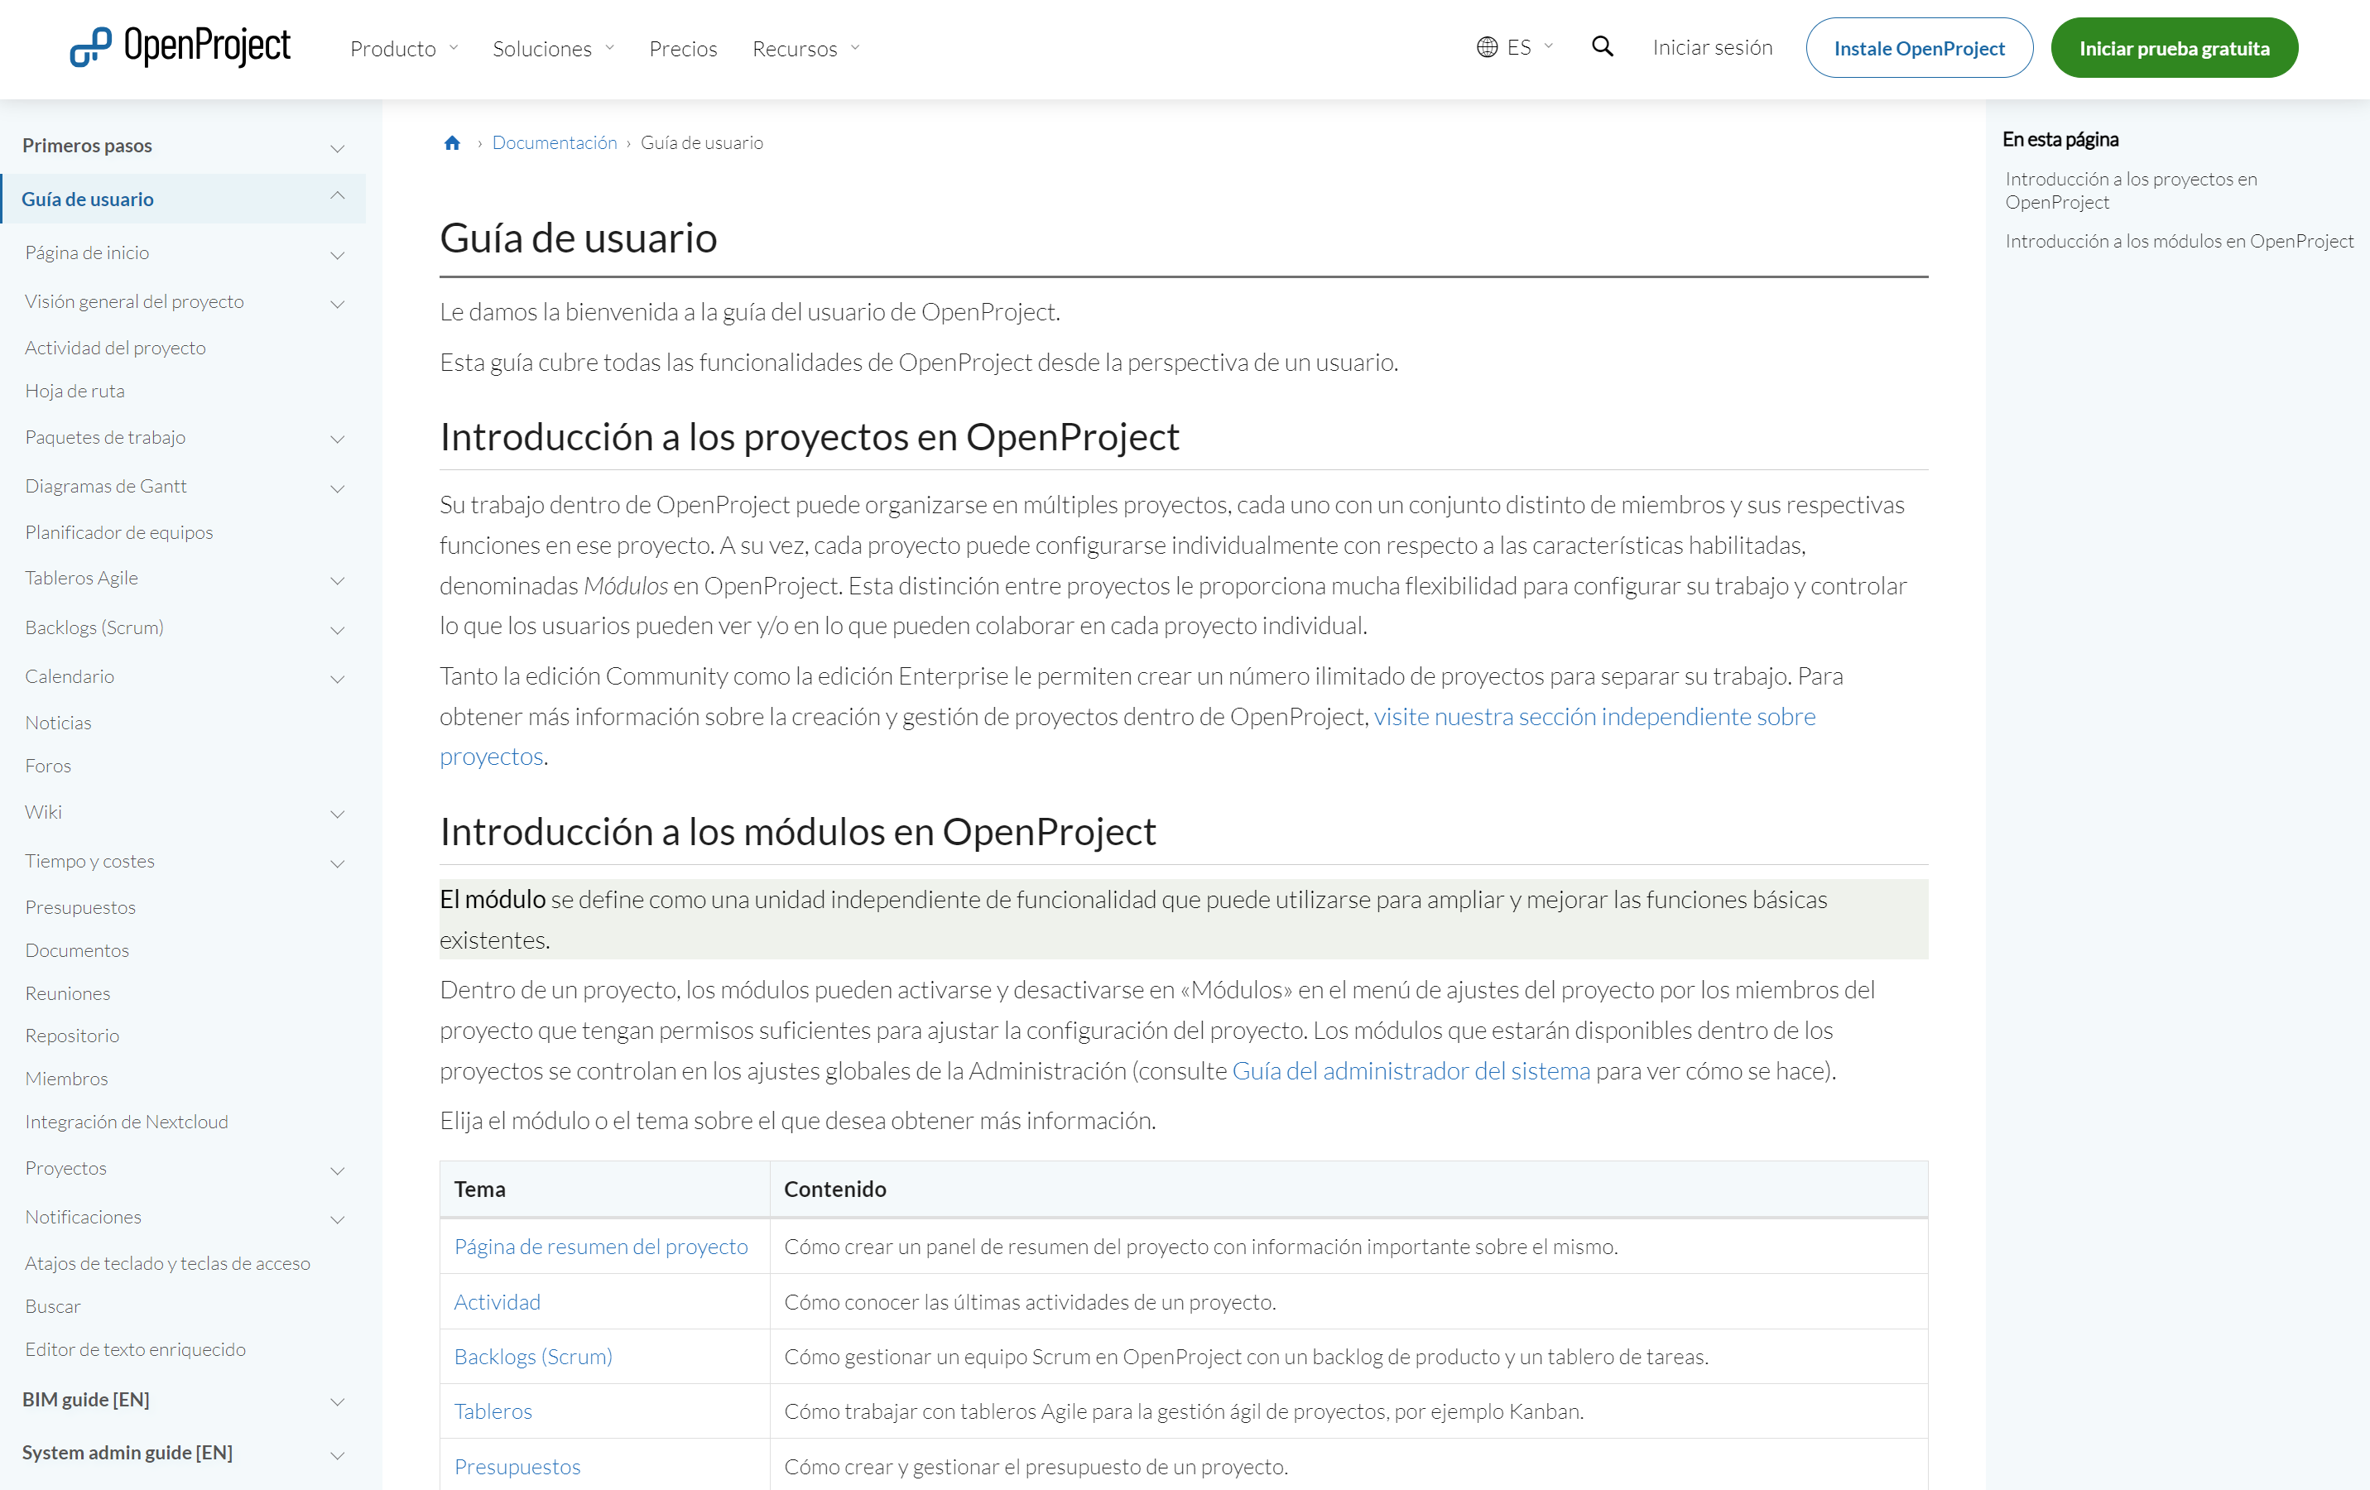The width and height of the screenshot is (2370, 1490).
Task: Click the home breadcrumb icon
Action: (453, 142)
